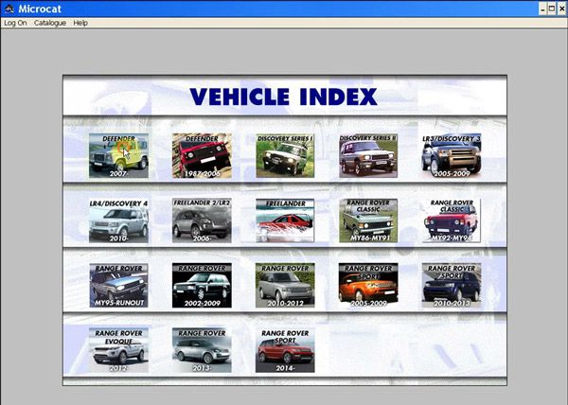568x405 pixels.
Task: Choose Range Rover Classic MY86-MY91
Action: point(368,220)
